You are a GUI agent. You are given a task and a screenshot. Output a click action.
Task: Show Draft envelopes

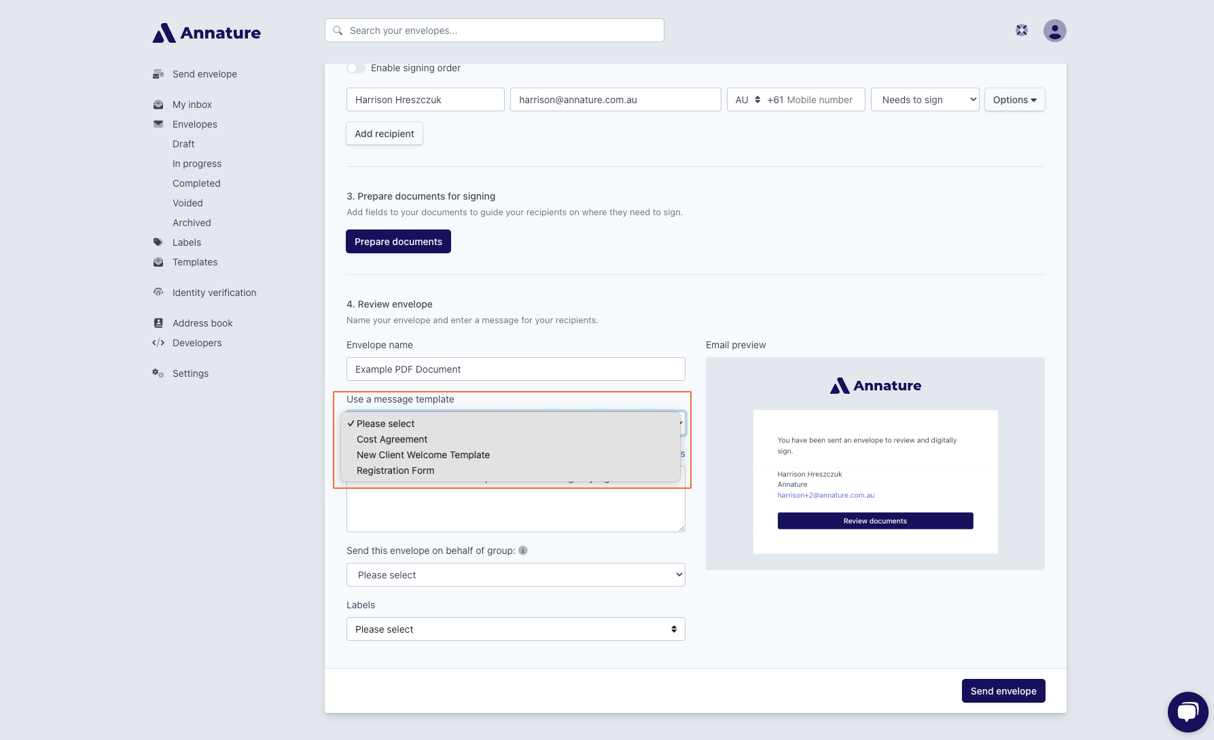pos(183,144)
